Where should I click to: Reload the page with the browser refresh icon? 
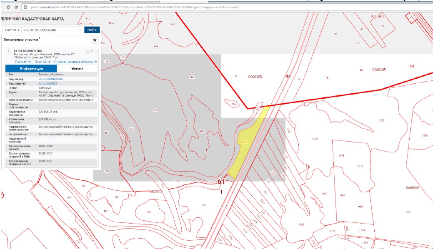[8, 7]
